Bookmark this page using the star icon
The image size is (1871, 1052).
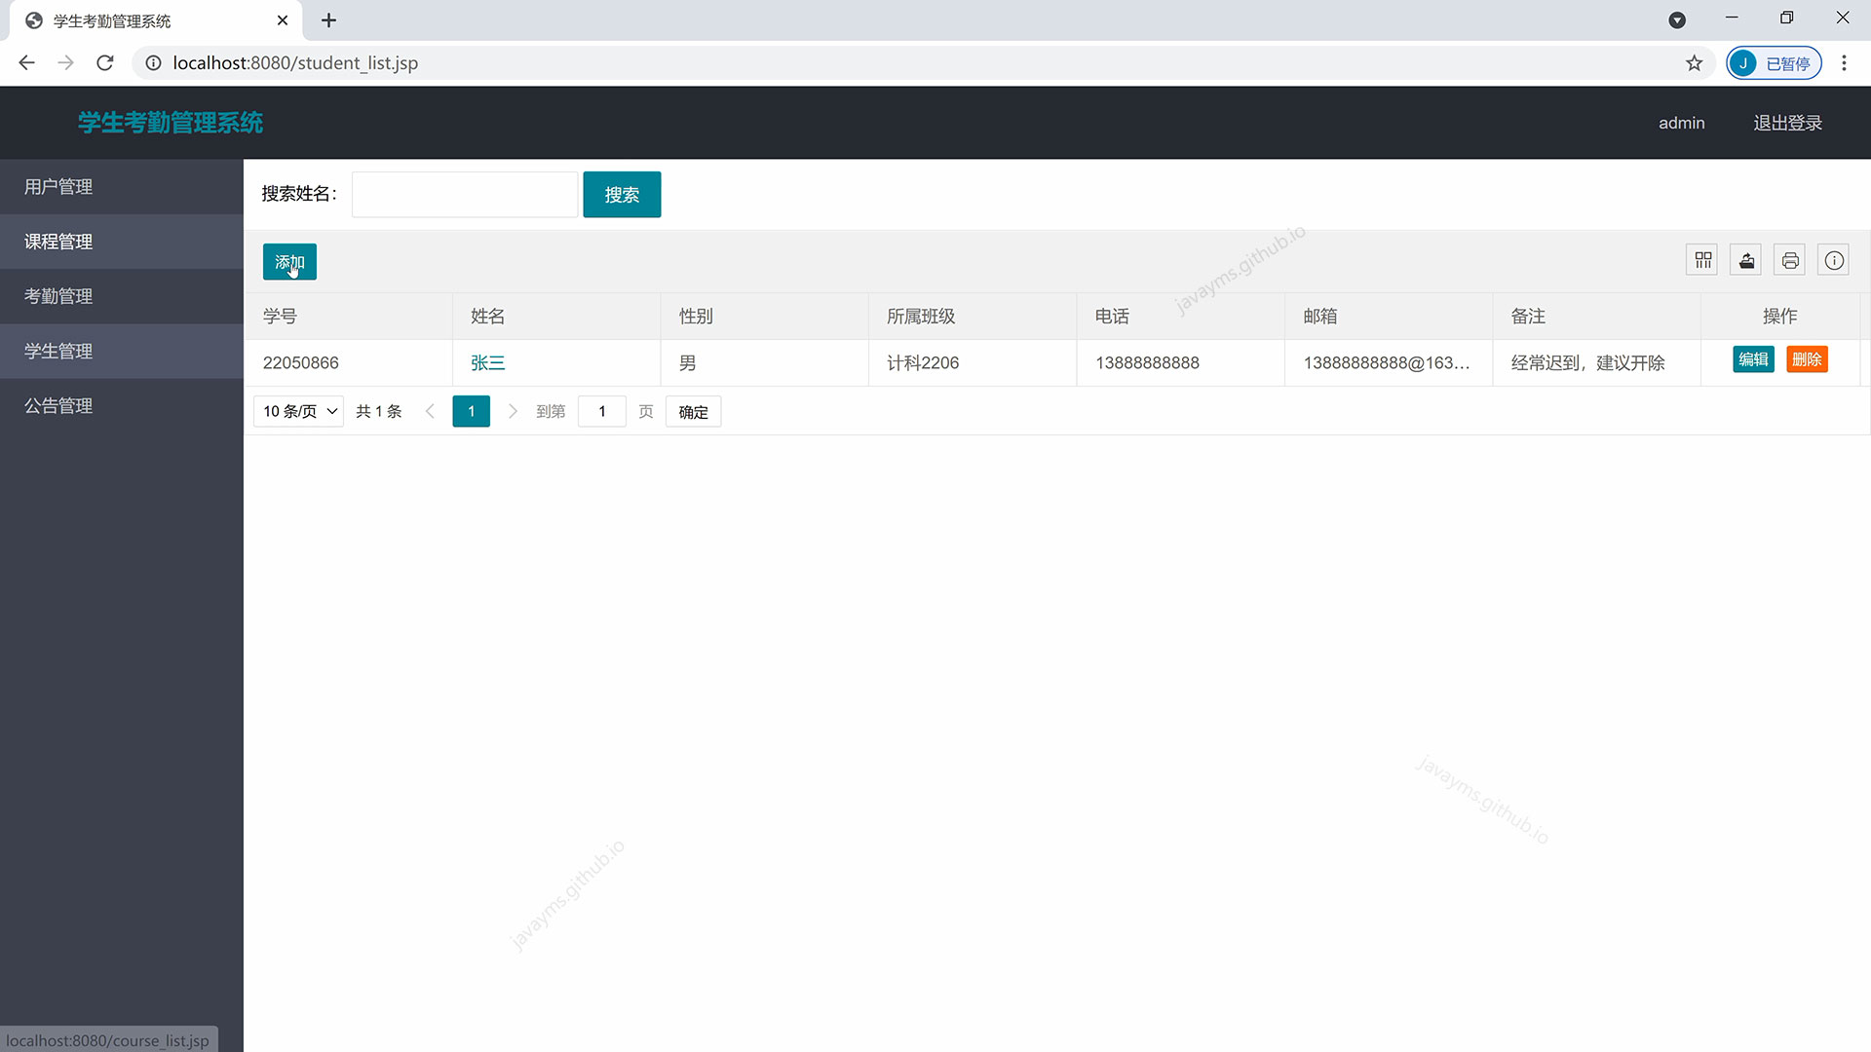1695,62
